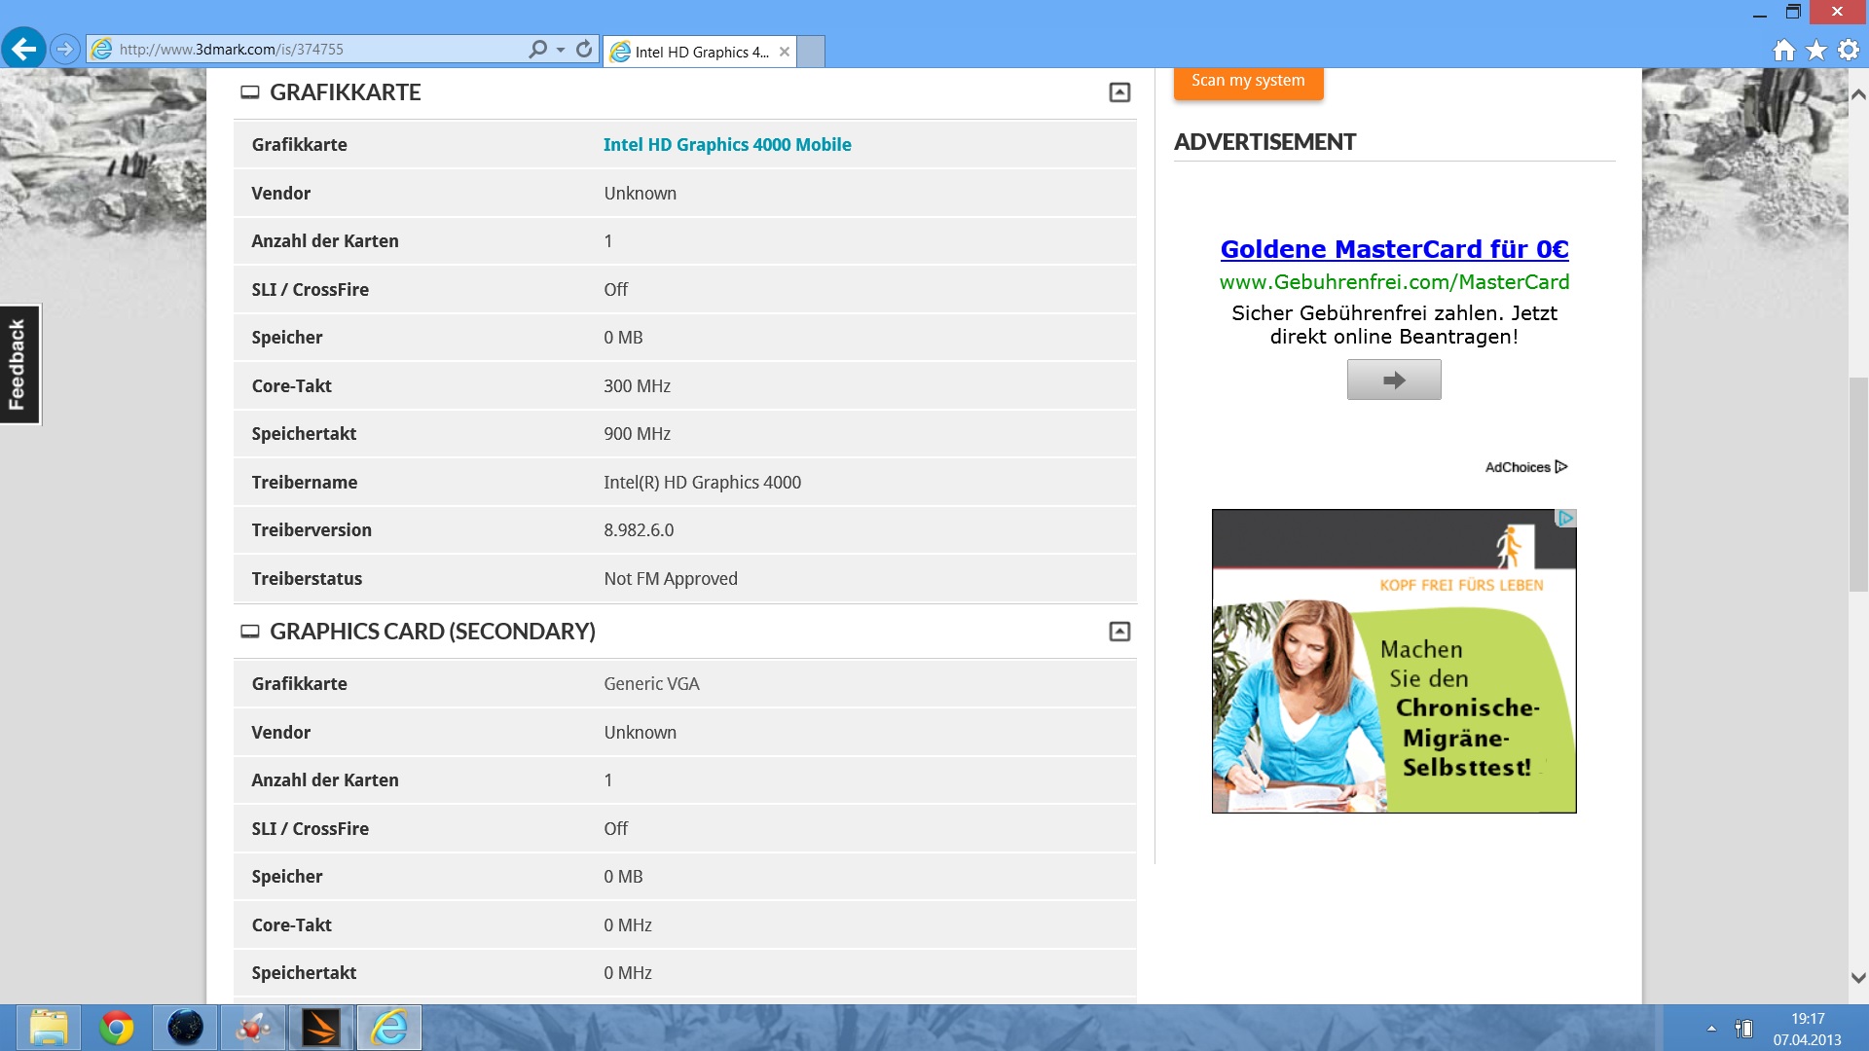Click the ADVERTISEMENT heading
The height and width of the screenshot is (1051, 1869).
[x=1264, y=142]
